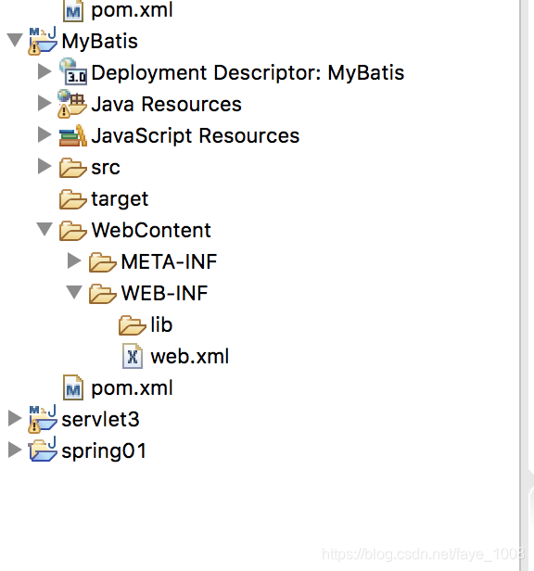Expand the META-INF folder

pos(74,260)
